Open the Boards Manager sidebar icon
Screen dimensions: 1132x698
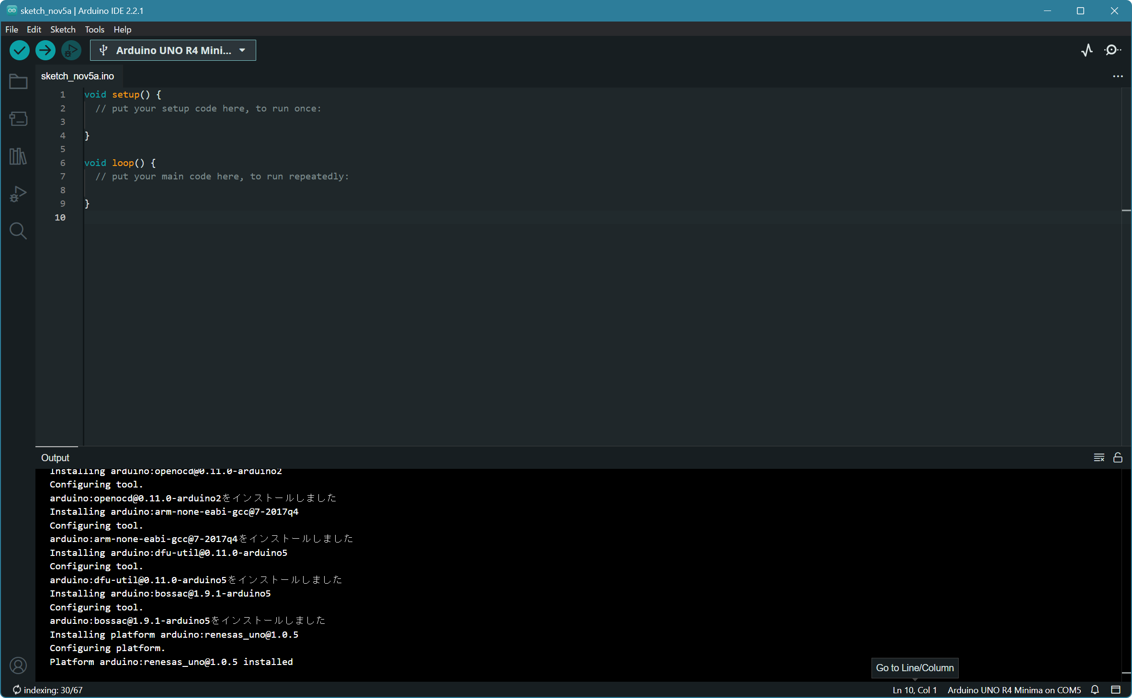click(x=18, y=119)
